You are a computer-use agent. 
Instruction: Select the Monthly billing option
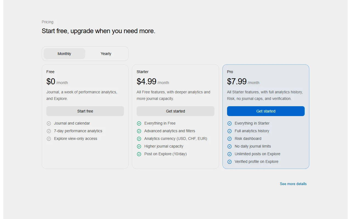pos(64,54)
